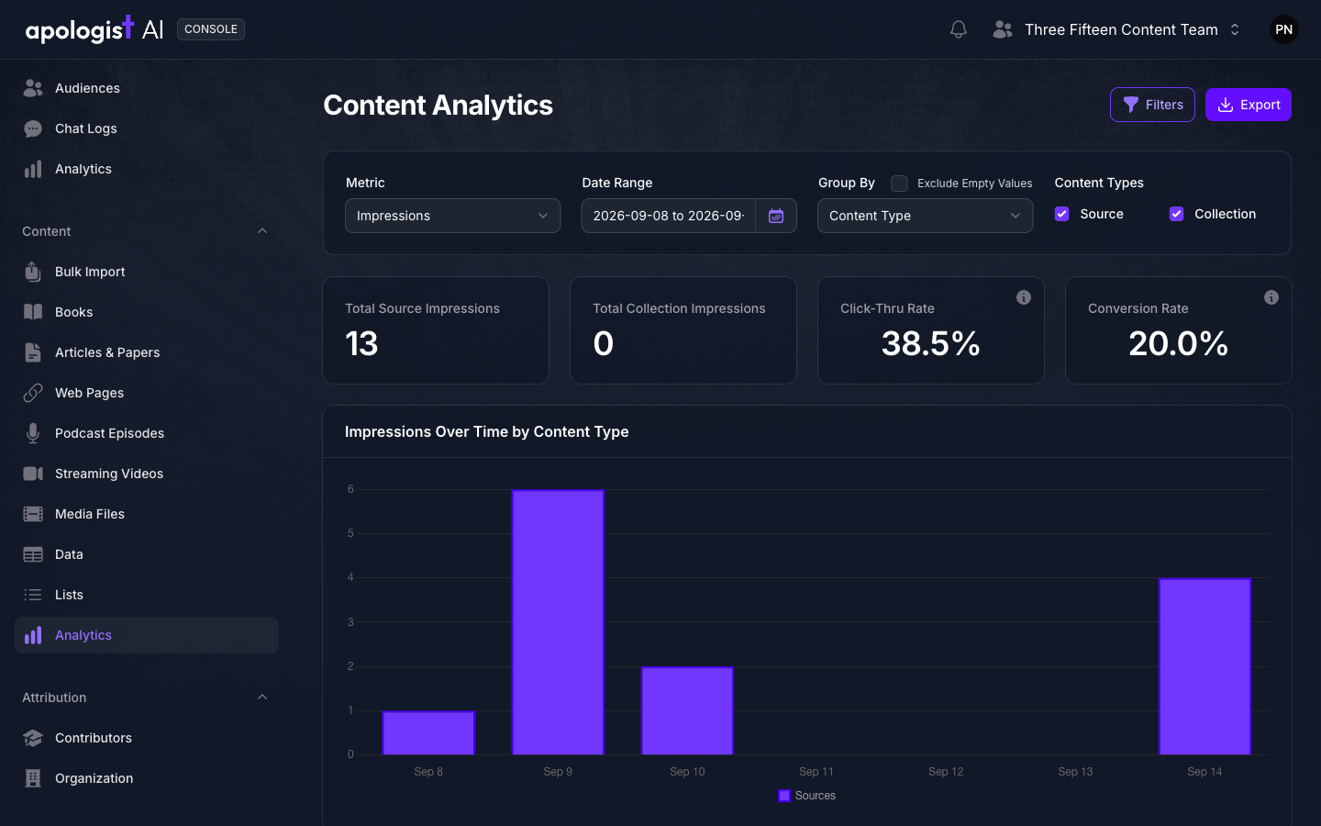
Task: Open the Group By Content Type dropdown
Action: pyautogui.click(x=926, y=216)
